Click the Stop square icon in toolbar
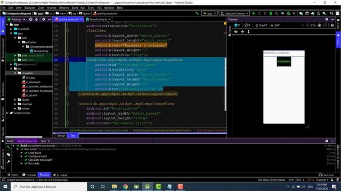 pyautogui.click(x=294, y=13)
